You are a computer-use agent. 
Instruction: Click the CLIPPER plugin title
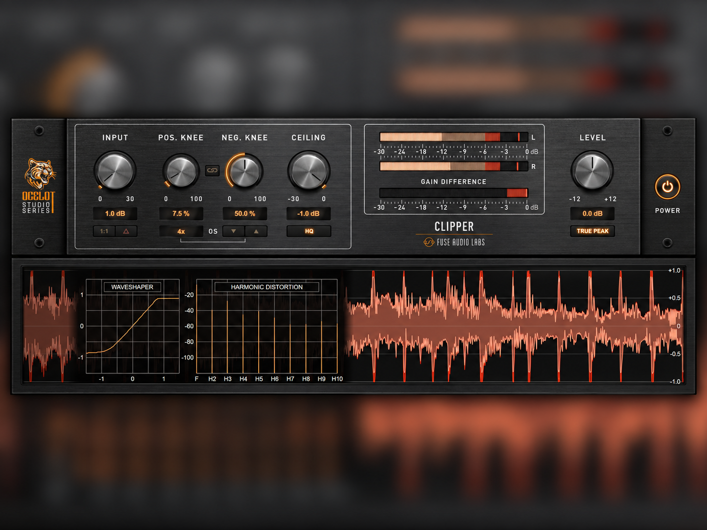(x=454, y=226)
